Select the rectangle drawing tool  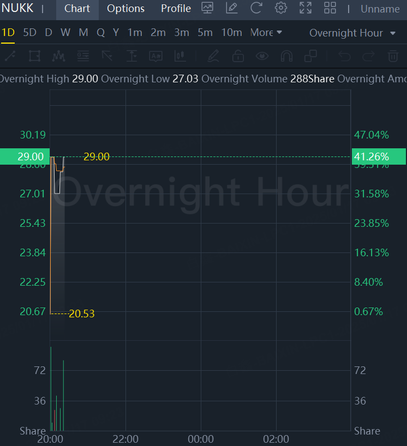click(x=34, y=56)
